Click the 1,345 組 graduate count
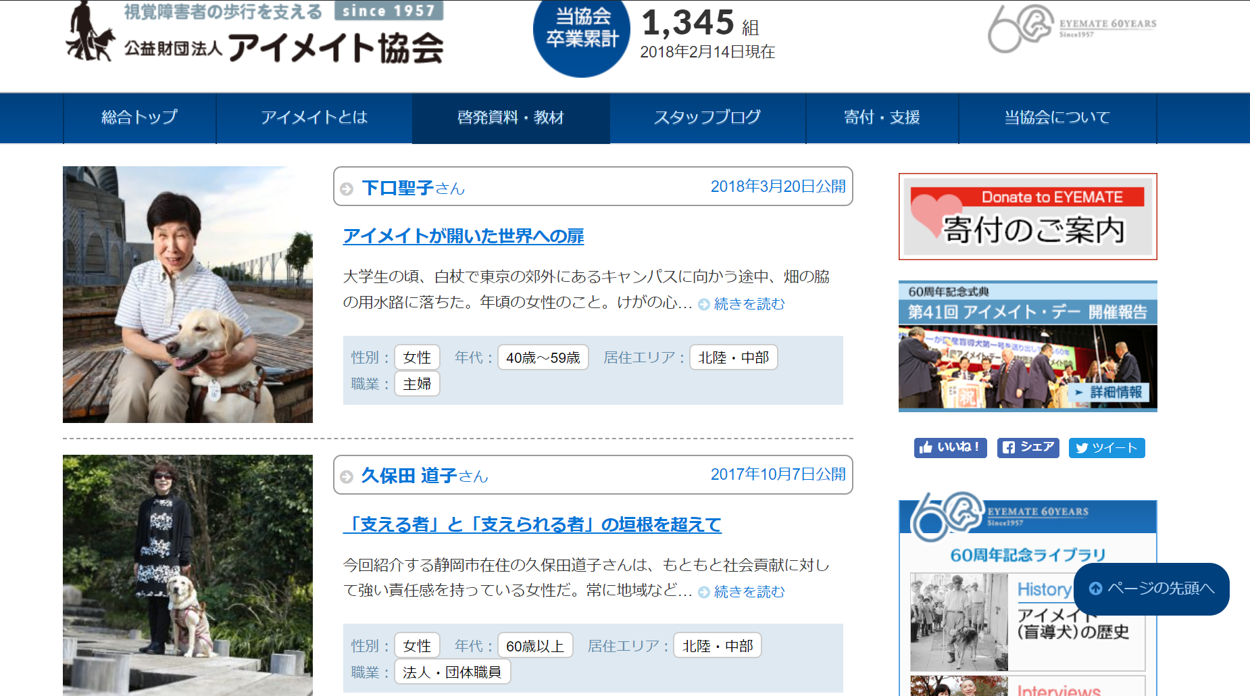The height and width of the screenshot is (696, 1250). point(701,23)
